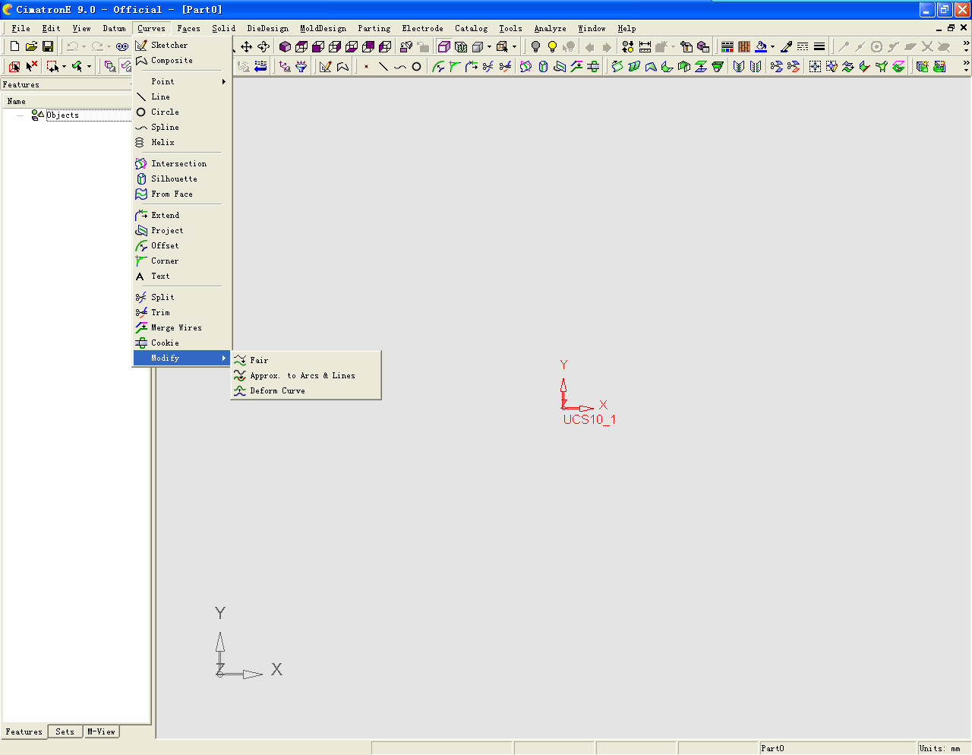Image resolution: width=972 pixels, height=755 pixels.
Task: Choose Deform Curve
Action: coord(306,390)
